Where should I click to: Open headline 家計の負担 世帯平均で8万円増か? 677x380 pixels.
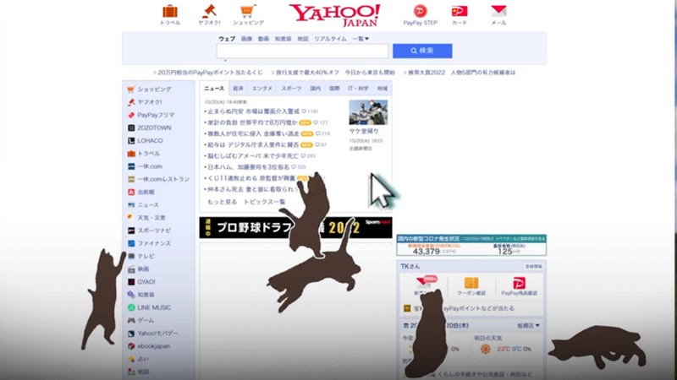tap(252, 122)
